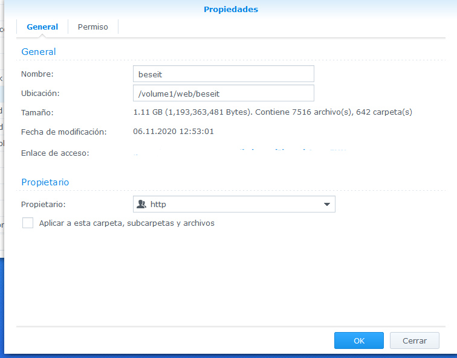The width and height of the screenshot is (457, 358).
Task: Click the user icon in the owner field
Action: 142,205
